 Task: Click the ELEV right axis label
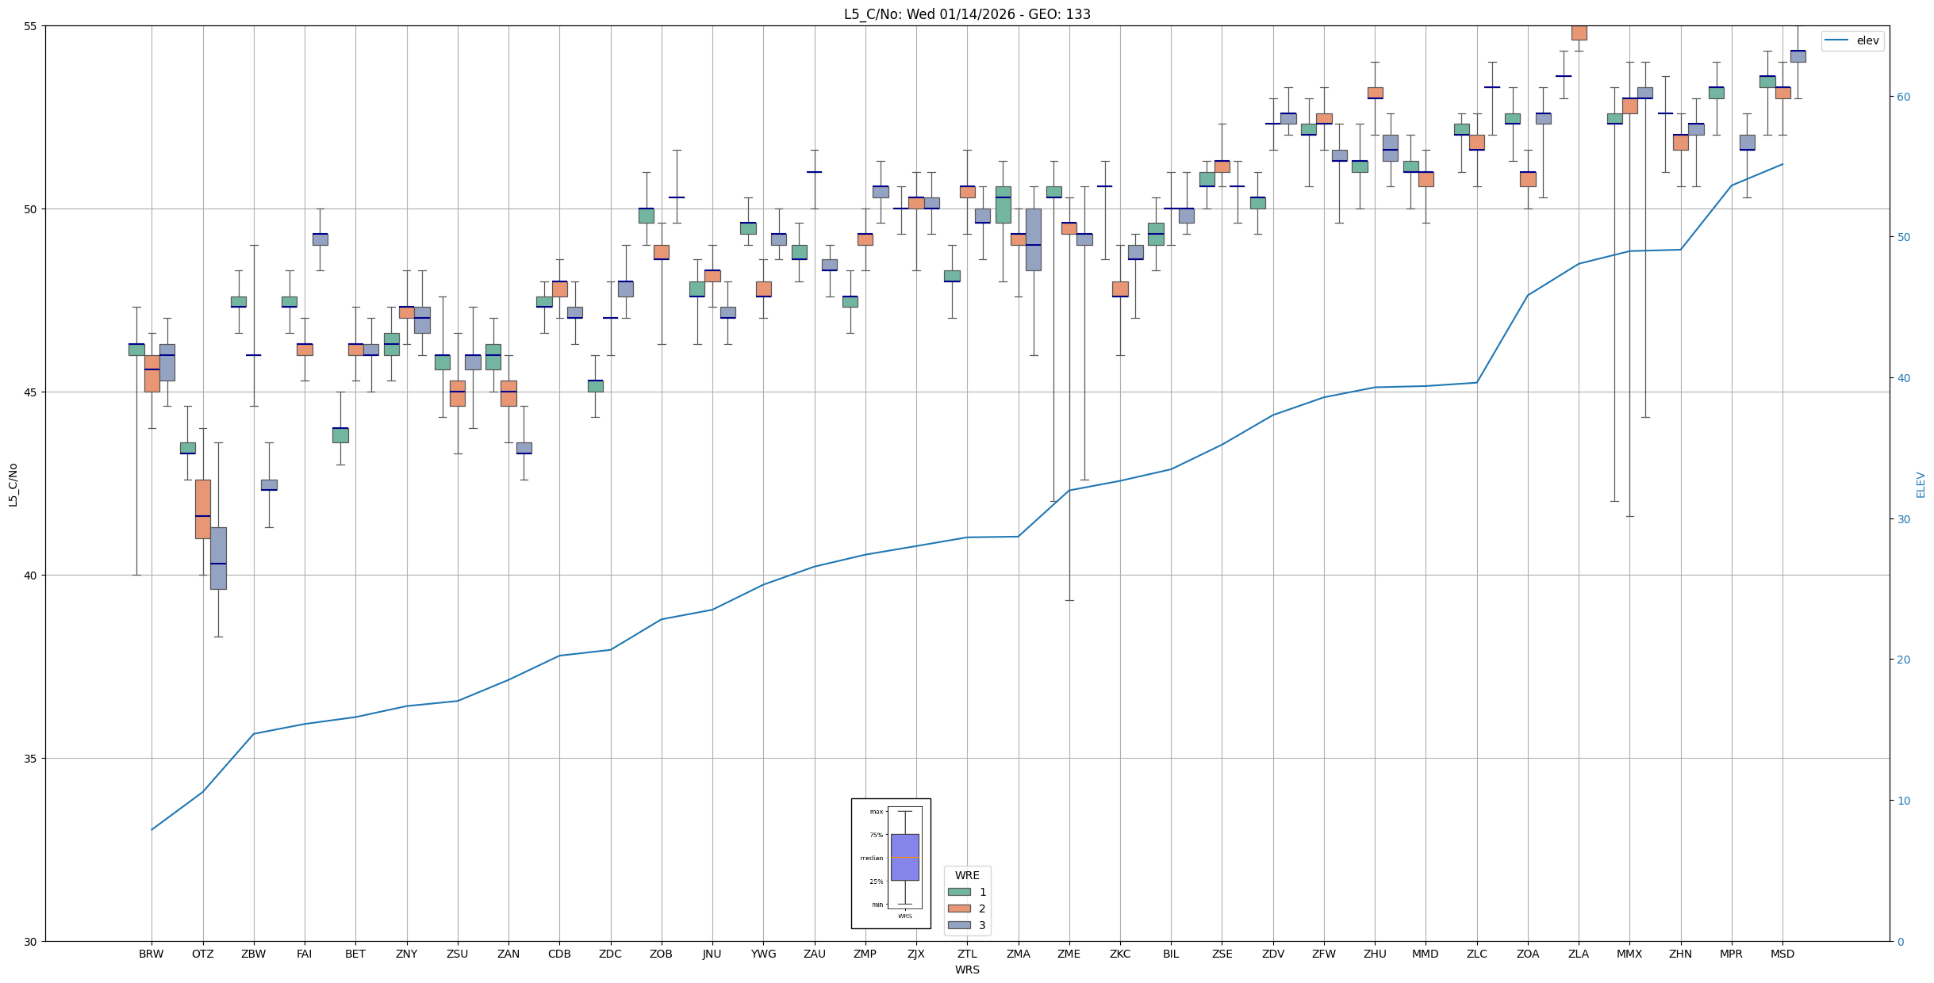click(1921, 485)
